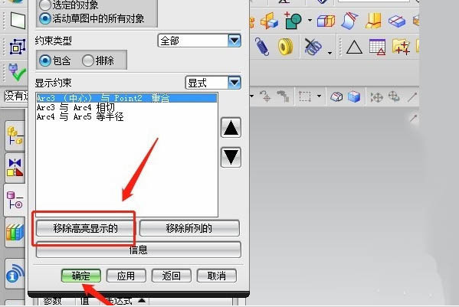Open the Reuse Library books tab
Viewport: 459px width, 307px height.
15,233
